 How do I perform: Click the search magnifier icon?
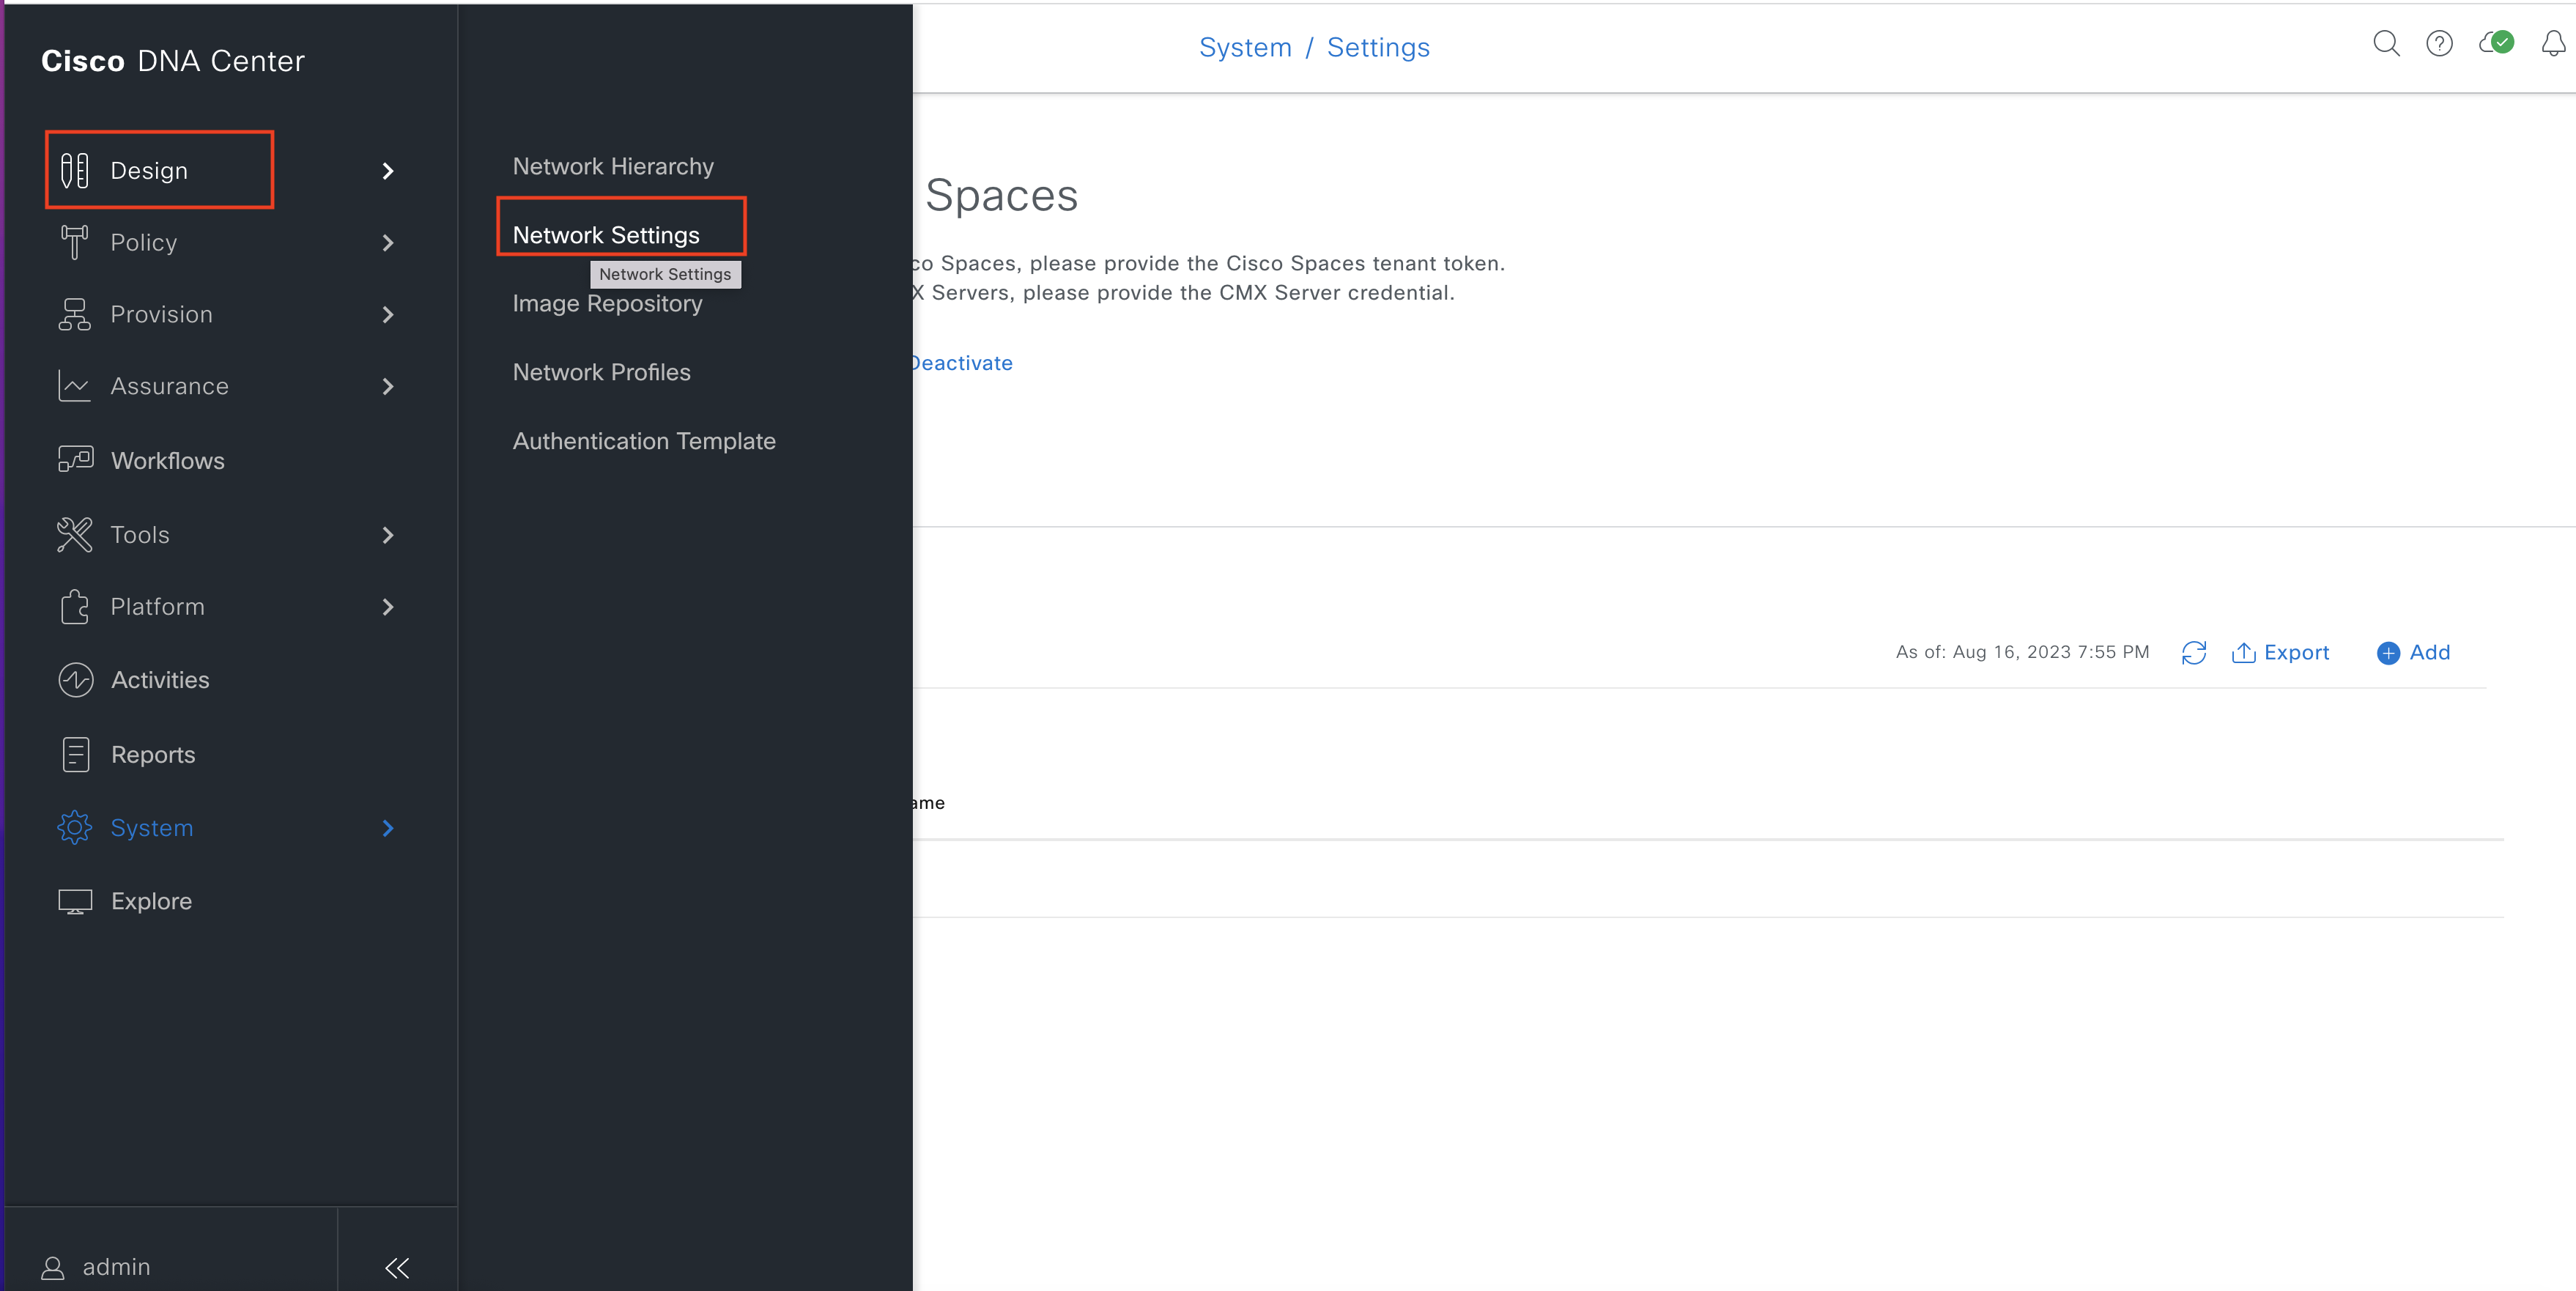point(2386,43)
